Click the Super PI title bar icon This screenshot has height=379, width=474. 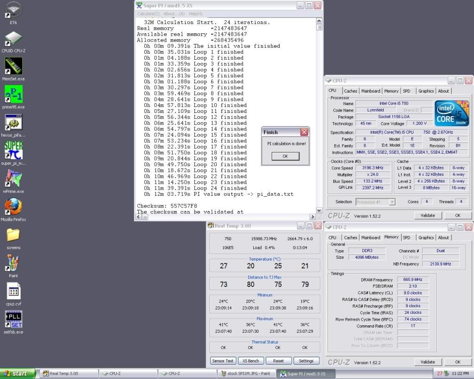tap(139, 5)
